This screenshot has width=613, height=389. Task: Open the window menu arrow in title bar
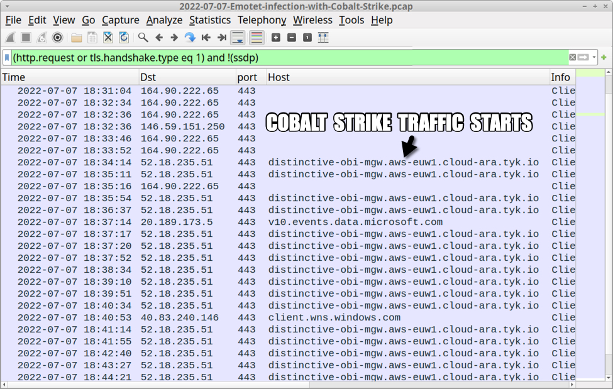7,6
